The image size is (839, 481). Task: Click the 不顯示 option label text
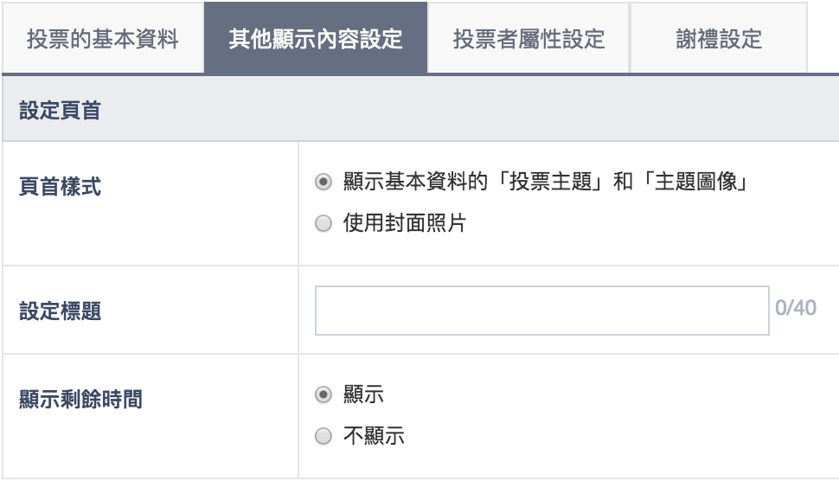[374, 437]
